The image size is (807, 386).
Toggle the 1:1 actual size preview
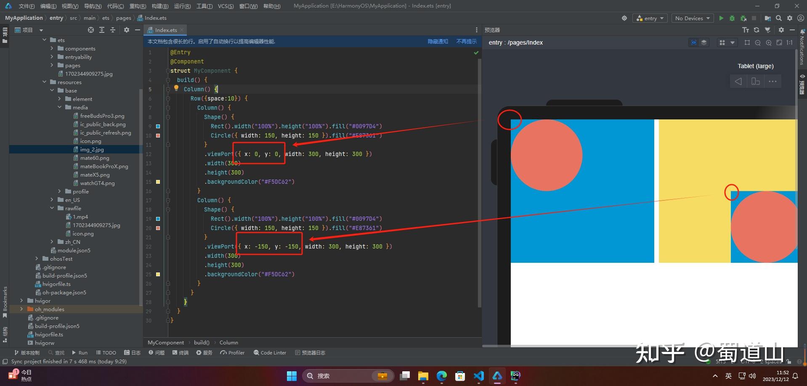790,42
